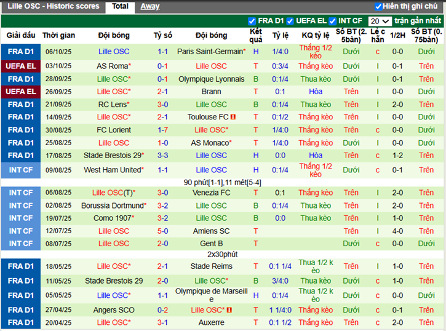This screenshot has height=331, width=446.
Task: Open West Ham United team link
Action: coord(114,170)
